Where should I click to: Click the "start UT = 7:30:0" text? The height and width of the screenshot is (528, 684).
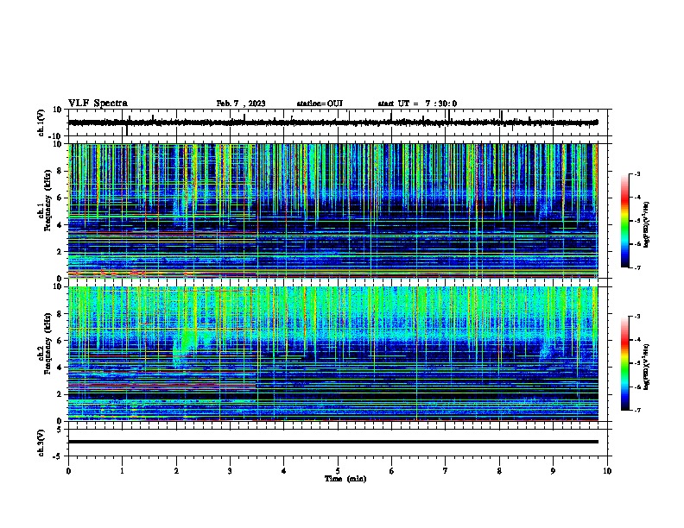[x=417, y=104]
